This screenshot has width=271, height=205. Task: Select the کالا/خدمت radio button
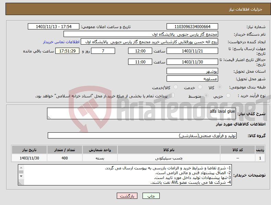pos(176,87)
